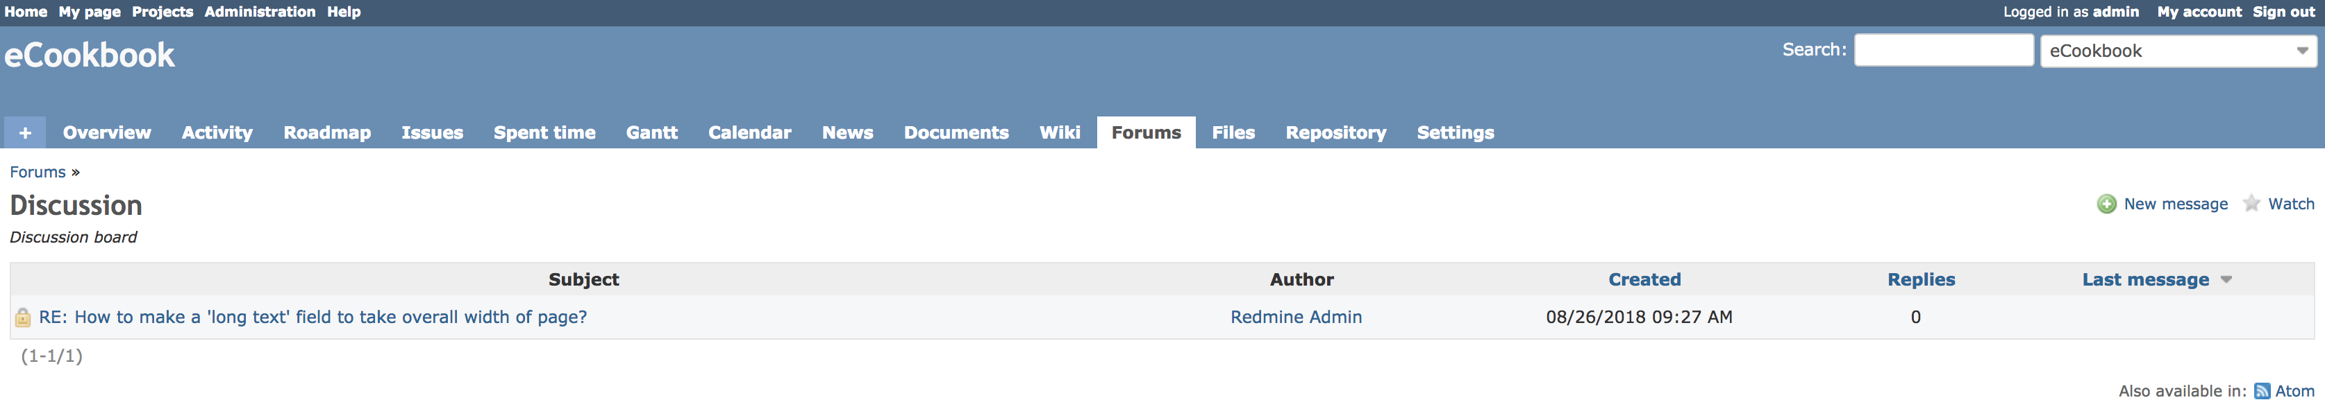The height and width of the screenshot is (409, 2325).
Task: Select the Forums tab
Action: 1147,132
